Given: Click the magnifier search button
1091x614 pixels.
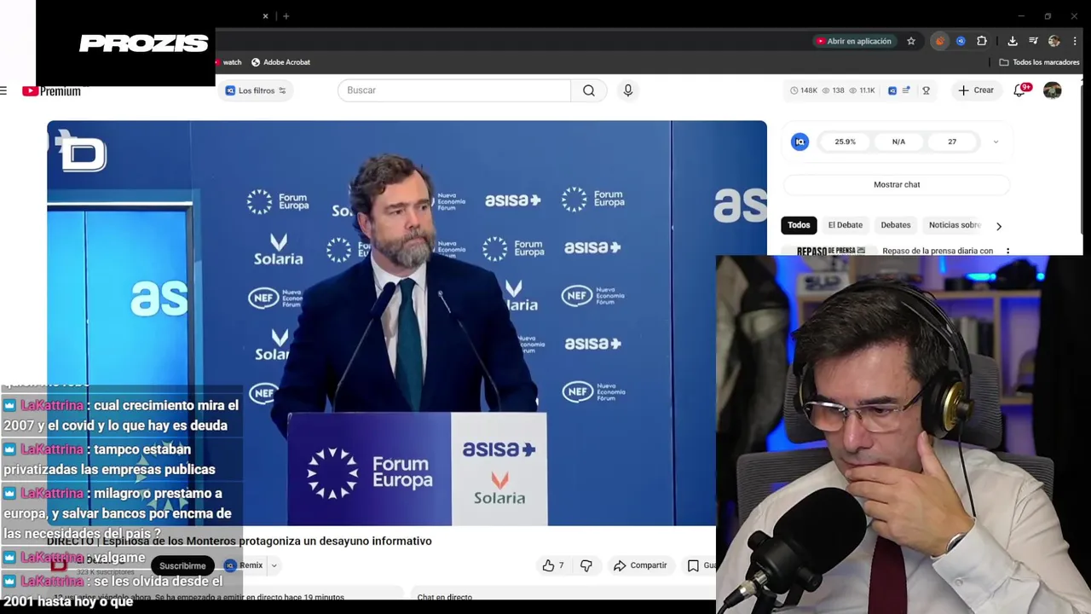Looking at the screenshot, I should coord(589,90).
